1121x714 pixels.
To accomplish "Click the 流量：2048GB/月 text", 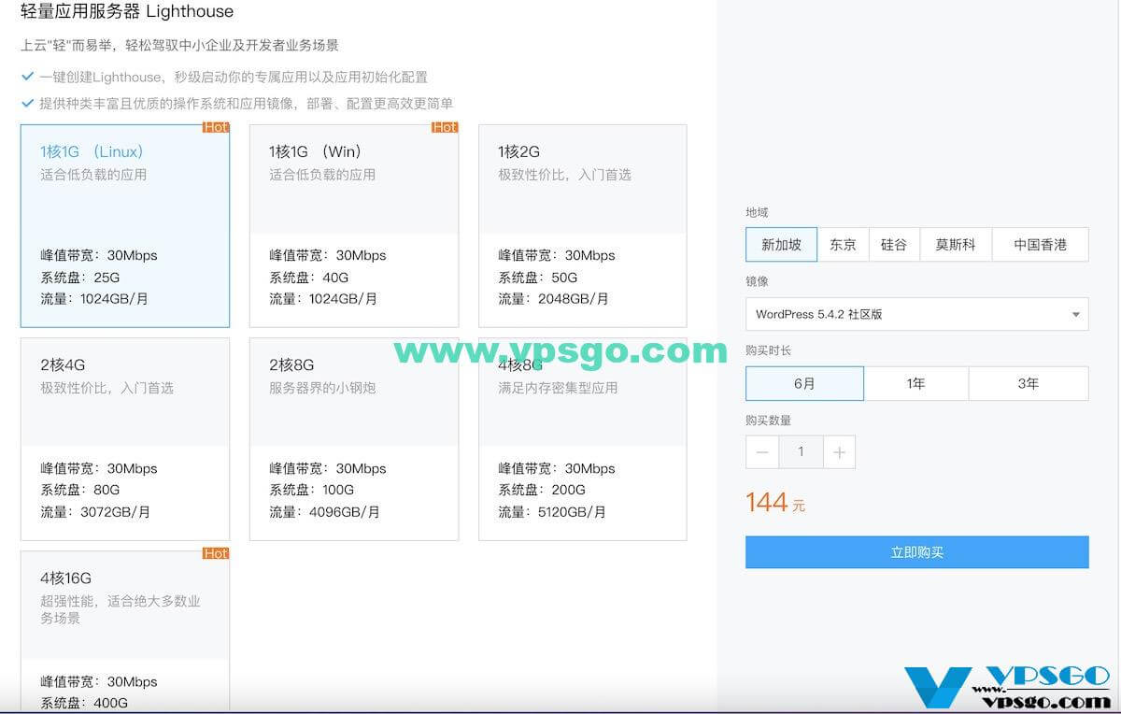I will 553,299.
